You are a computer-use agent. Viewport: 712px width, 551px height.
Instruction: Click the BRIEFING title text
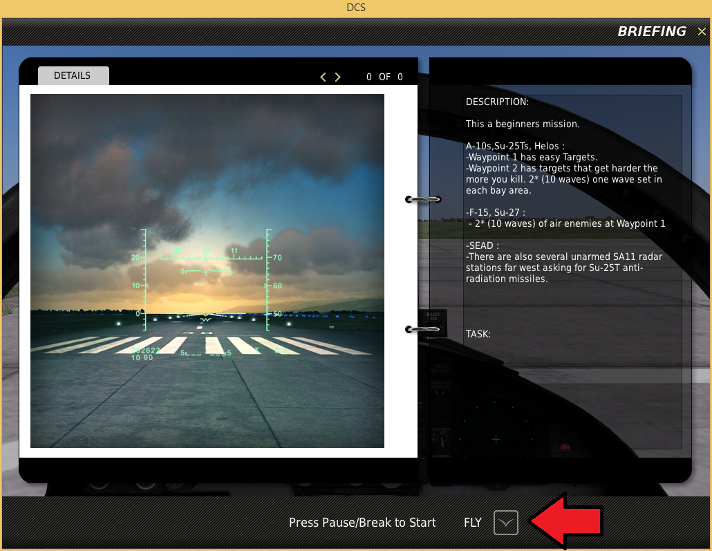[x=652, y=31]
